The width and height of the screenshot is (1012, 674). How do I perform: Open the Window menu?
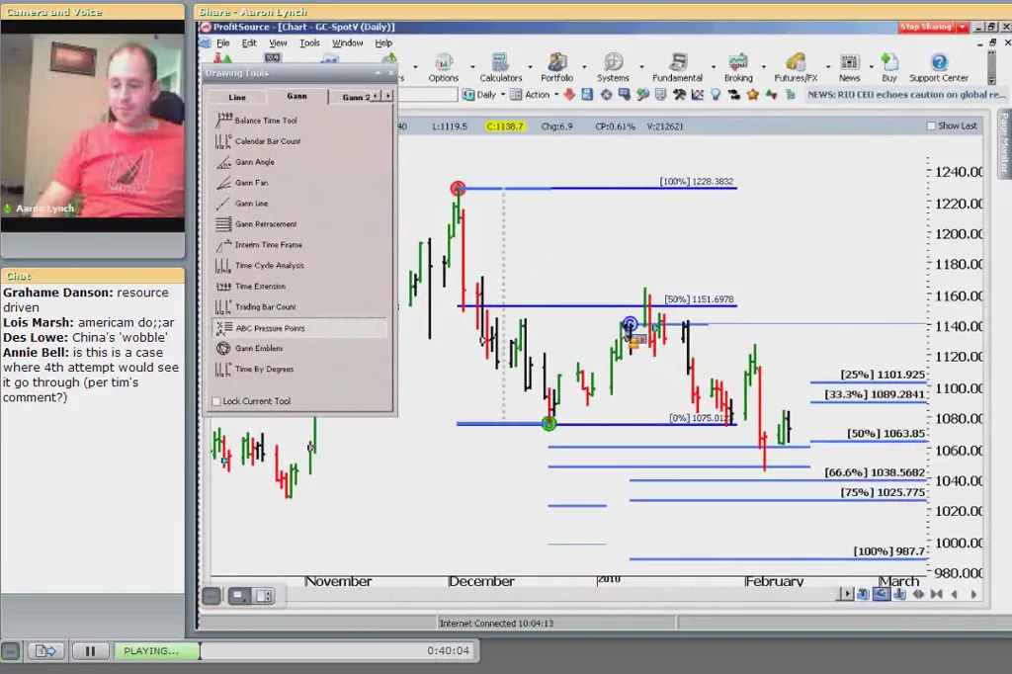pyautogui.click(x=347, y=43)
